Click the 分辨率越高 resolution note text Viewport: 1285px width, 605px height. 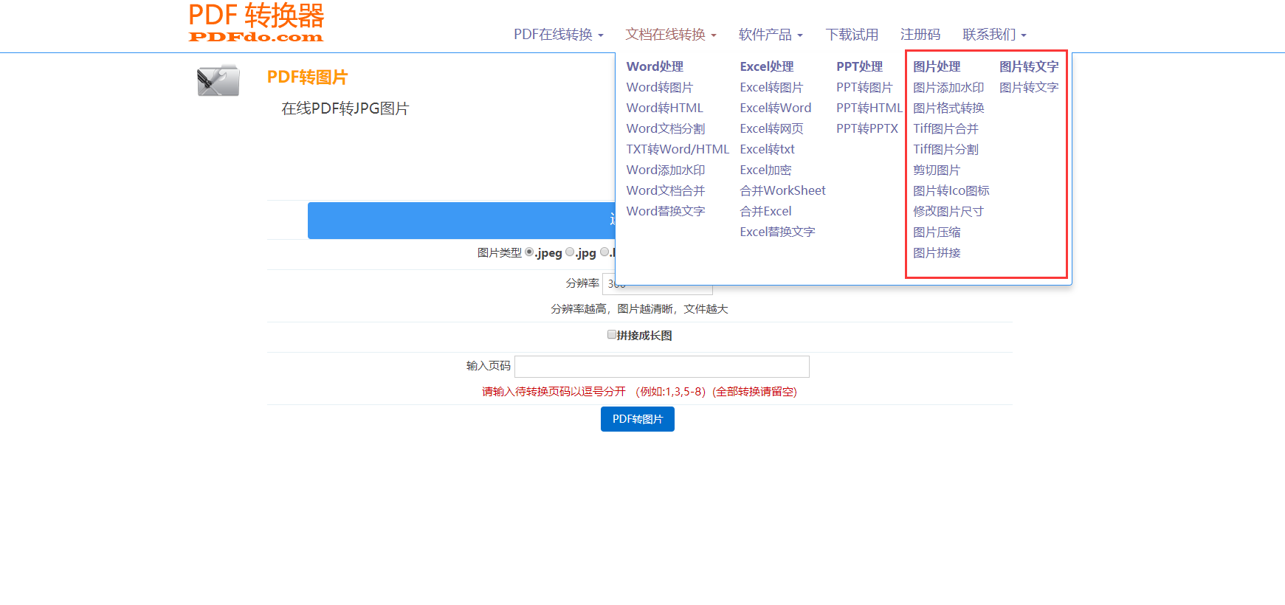[x=639, y=308]
